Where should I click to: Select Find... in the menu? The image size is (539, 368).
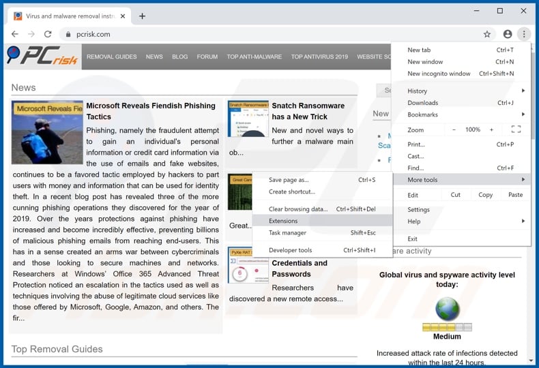click(461, 168)
